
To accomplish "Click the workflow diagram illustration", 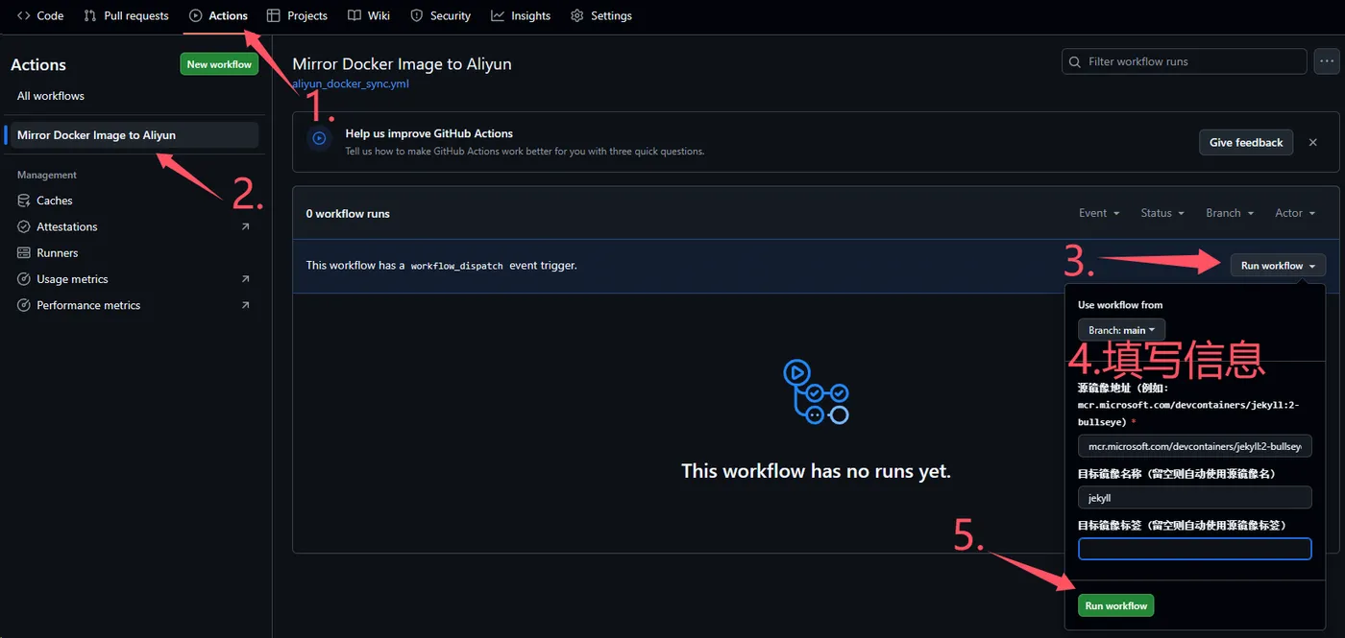I will [816, 391].
